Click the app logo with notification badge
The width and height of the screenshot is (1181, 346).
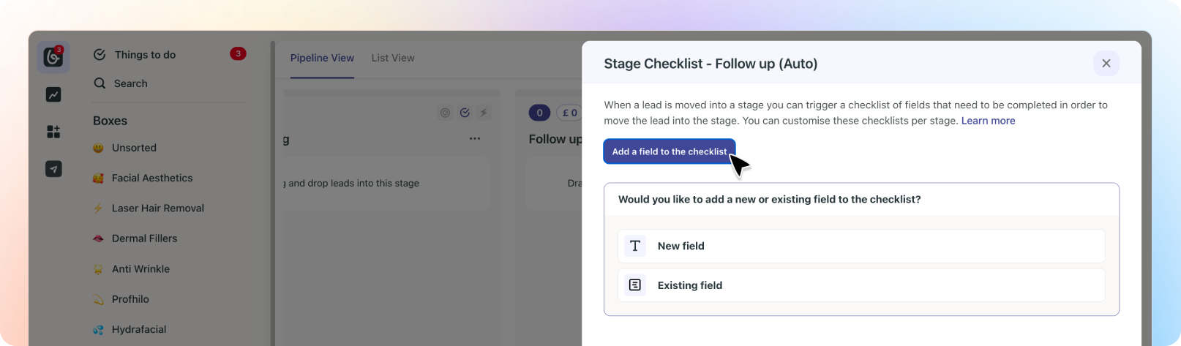pos(53,57)
